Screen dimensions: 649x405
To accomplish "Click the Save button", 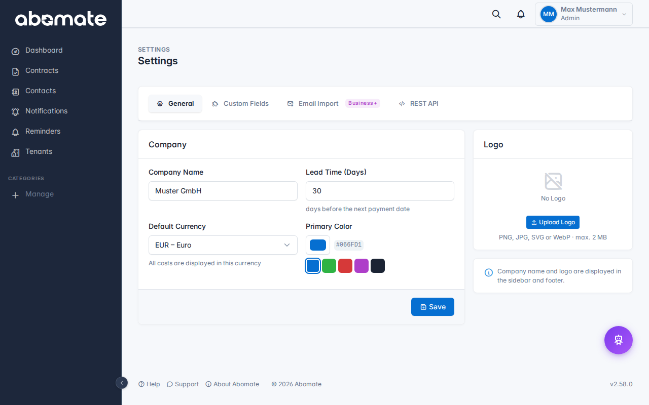I will click(432, 306).
